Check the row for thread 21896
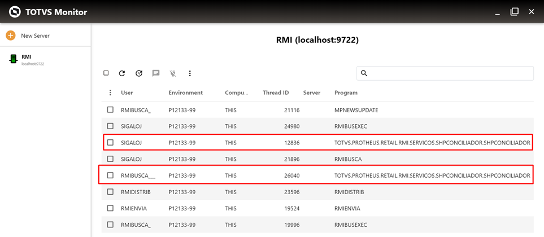The image size is (544, 237). pyautogui.click(x=110, y=159)
